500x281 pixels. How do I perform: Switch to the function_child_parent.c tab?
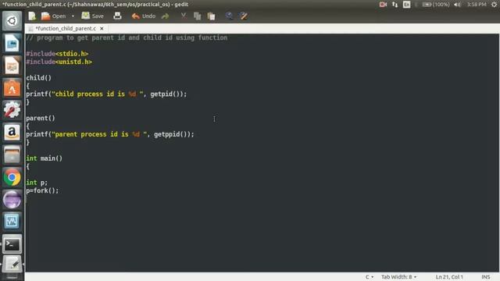tap(66, 28)
